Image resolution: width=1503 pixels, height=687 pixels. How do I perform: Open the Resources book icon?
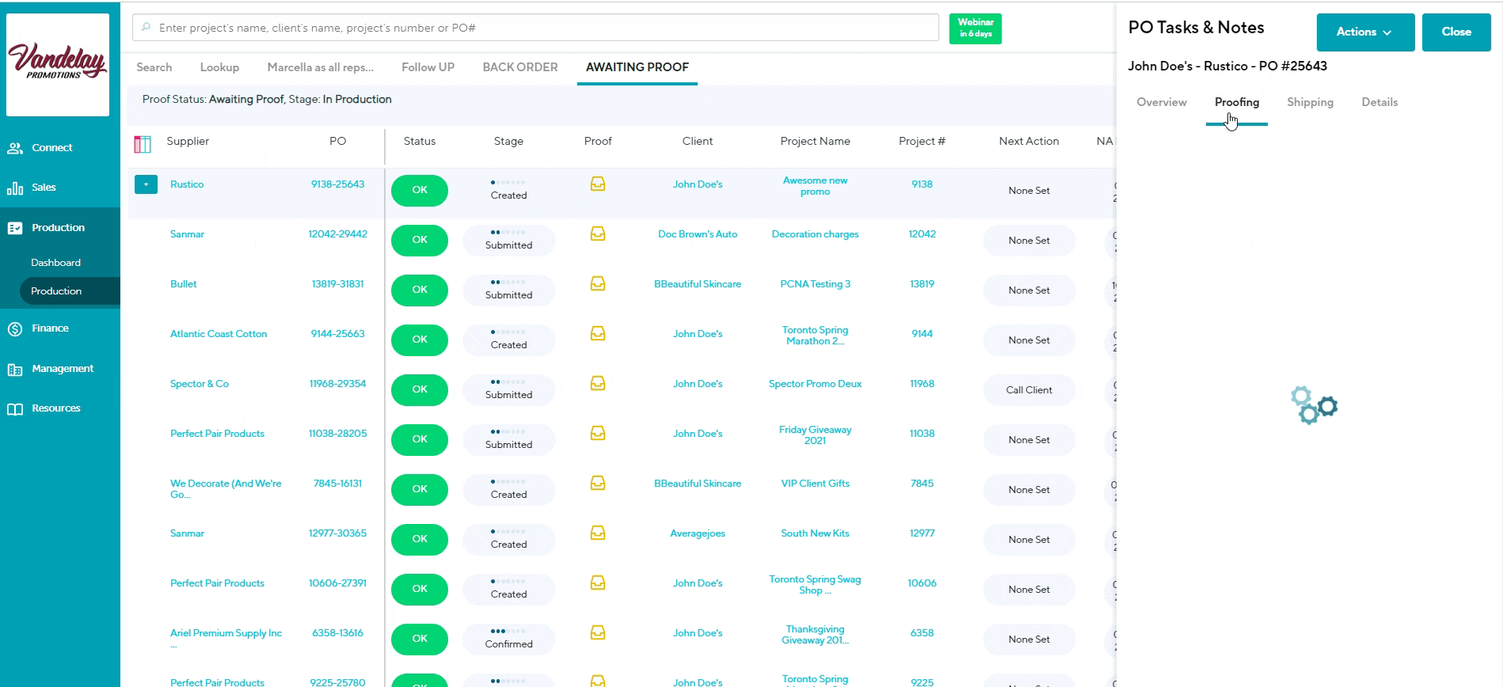[x=15, y=409]
